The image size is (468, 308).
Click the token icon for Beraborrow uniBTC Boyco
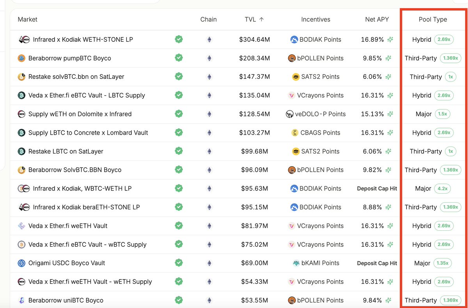click(21, 300)
